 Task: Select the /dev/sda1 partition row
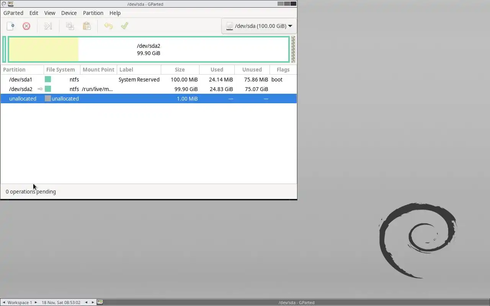point(149,80)
